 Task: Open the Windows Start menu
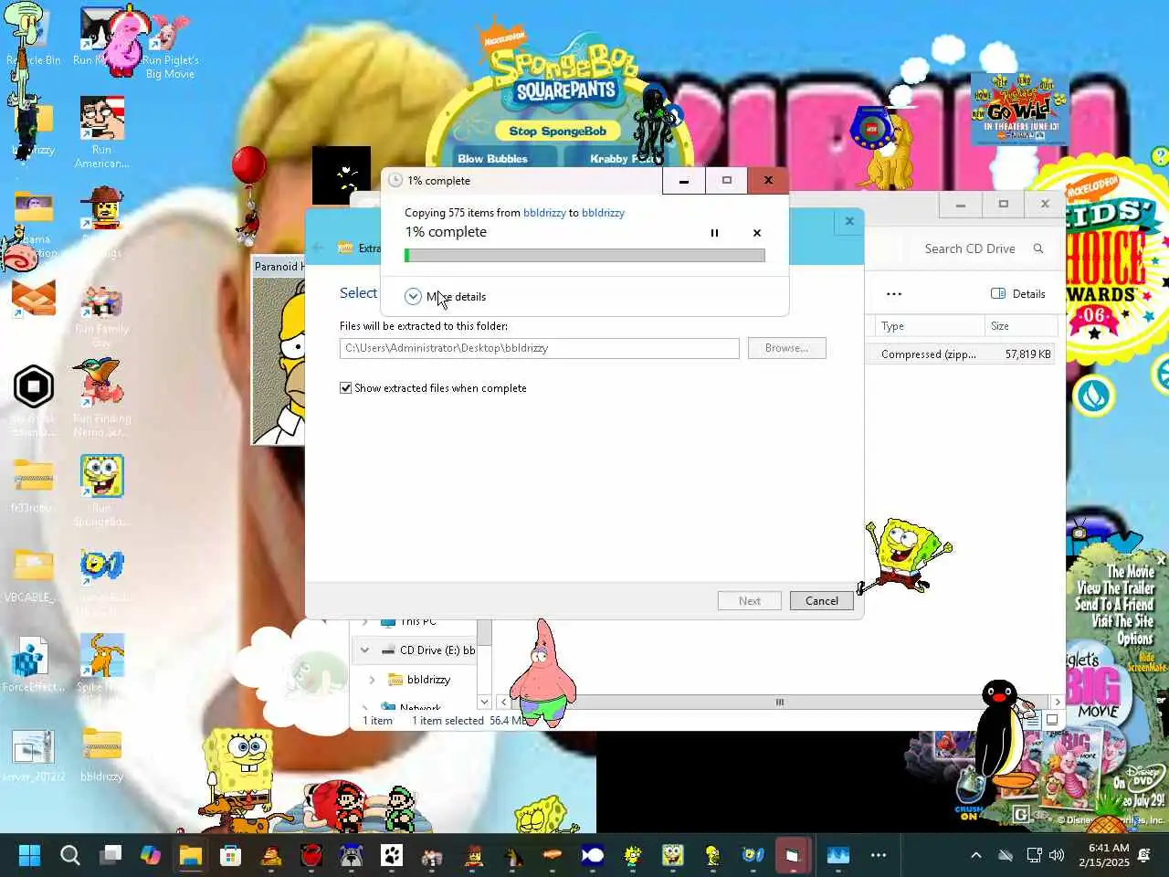point(29,855)
